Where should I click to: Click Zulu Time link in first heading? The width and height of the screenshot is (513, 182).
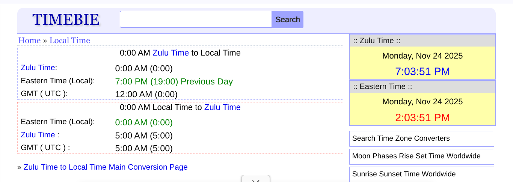170,53
